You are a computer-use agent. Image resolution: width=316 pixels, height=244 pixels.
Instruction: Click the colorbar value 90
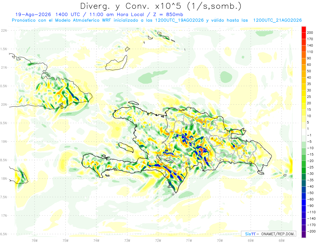coord(309,58)
